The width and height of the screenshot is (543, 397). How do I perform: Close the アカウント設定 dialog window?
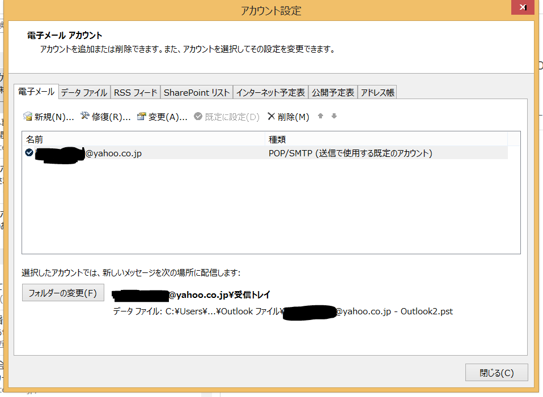[523, 7]
